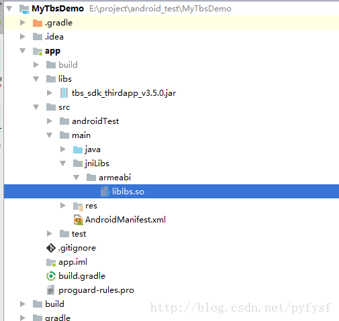
Task: Click the greyed build folder icon under app
Action: tap(51, 65)
